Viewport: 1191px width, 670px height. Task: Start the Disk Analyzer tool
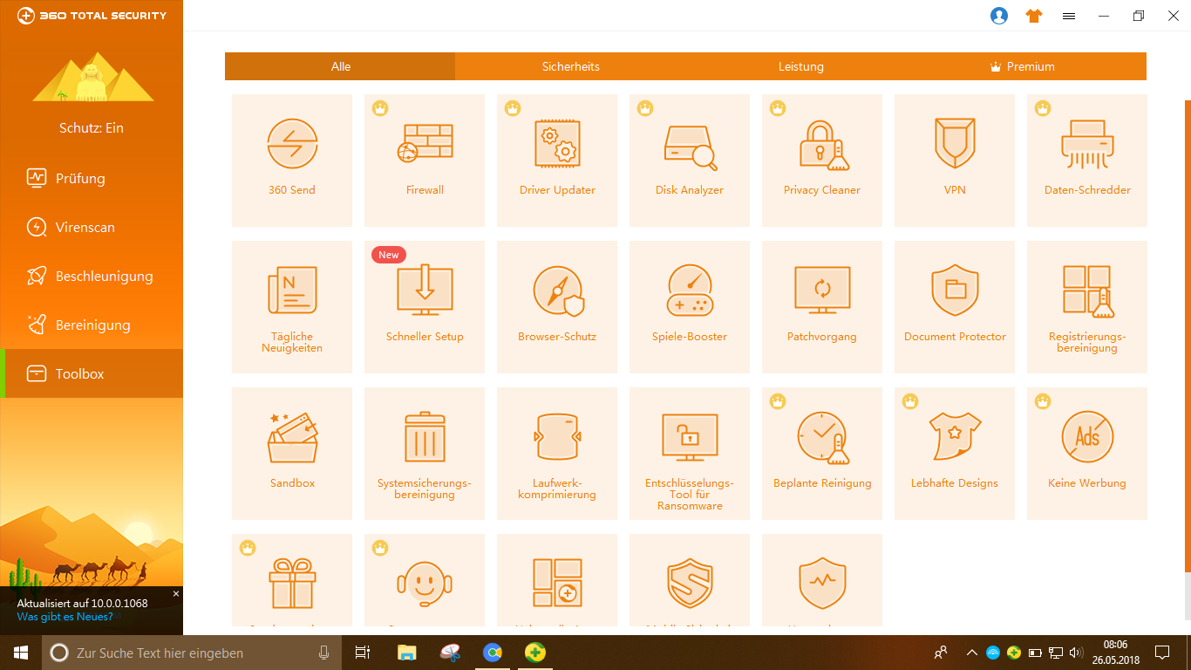pyautogui.click(x=690, y=161)
